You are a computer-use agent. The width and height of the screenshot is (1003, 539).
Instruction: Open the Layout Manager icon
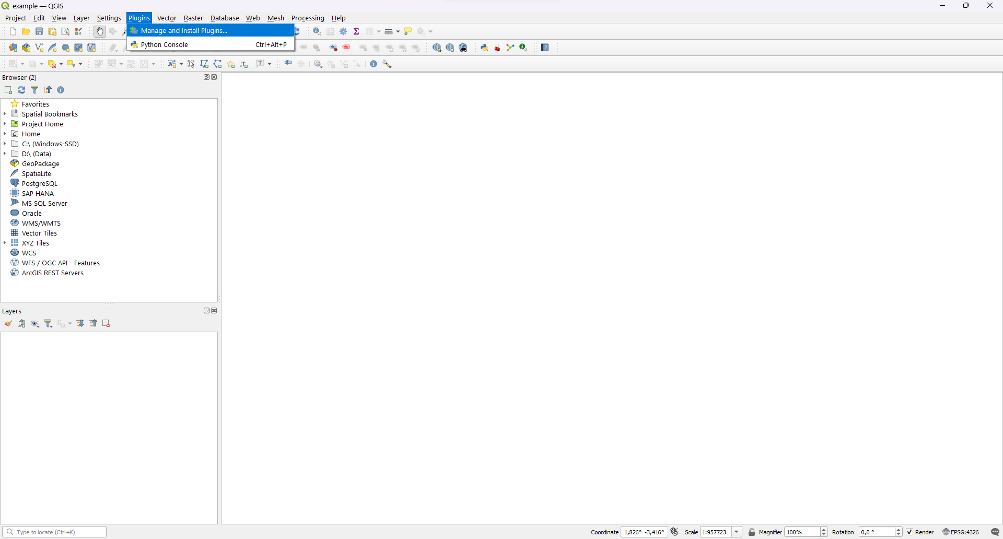tap(65, 31)
